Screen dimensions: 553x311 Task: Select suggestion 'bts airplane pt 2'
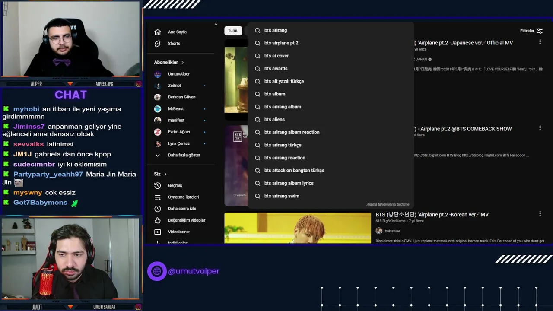331,43
